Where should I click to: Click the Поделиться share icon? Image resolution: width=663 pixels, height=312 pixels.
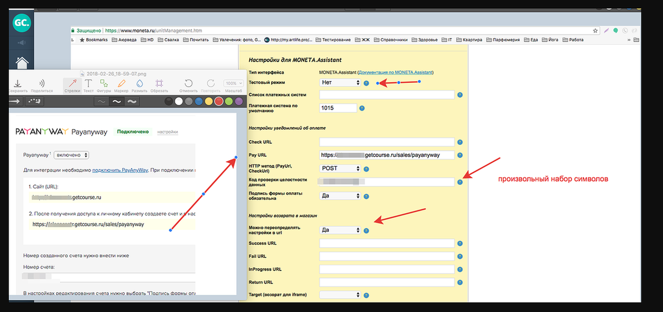point(42,86)
